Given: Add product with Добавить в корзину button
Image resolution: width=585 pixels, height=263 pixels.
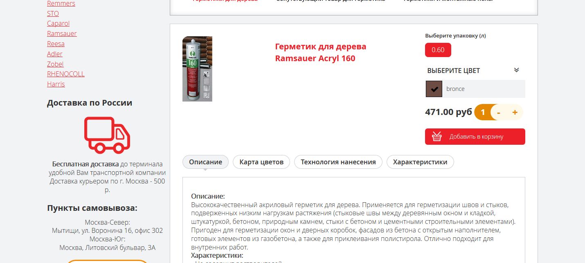Looking at the screenshot, I should tap(475, 137).
